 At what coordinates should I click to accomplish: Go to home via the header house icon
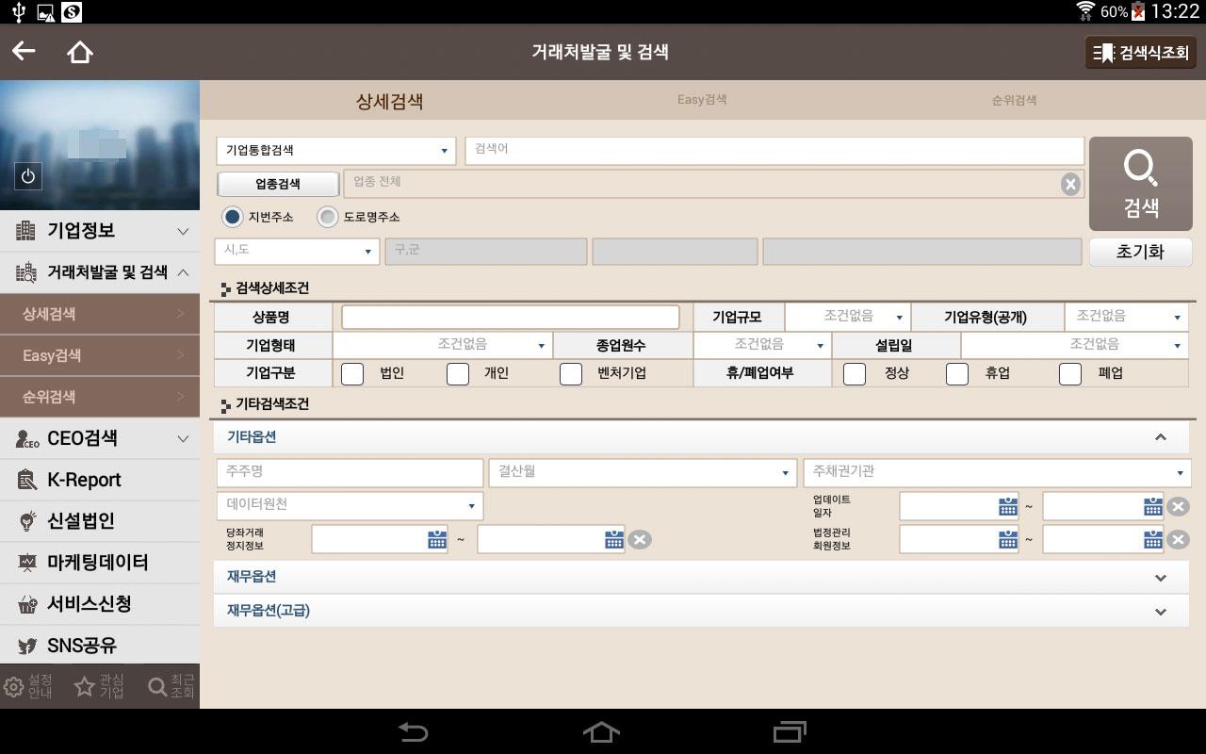tap(80, 52)
